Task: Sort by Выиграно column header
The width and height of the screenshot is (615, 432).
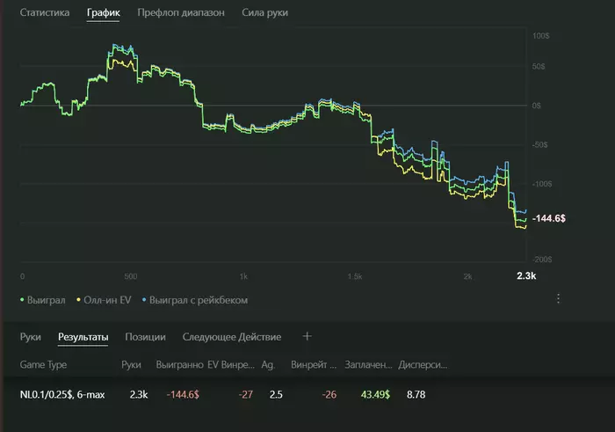Action: (177, 364)
